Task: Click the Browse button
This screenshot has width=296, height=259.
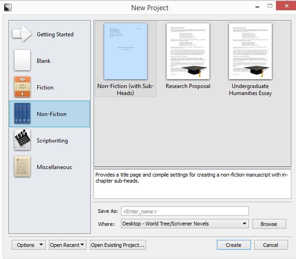Action: point(269,224)
